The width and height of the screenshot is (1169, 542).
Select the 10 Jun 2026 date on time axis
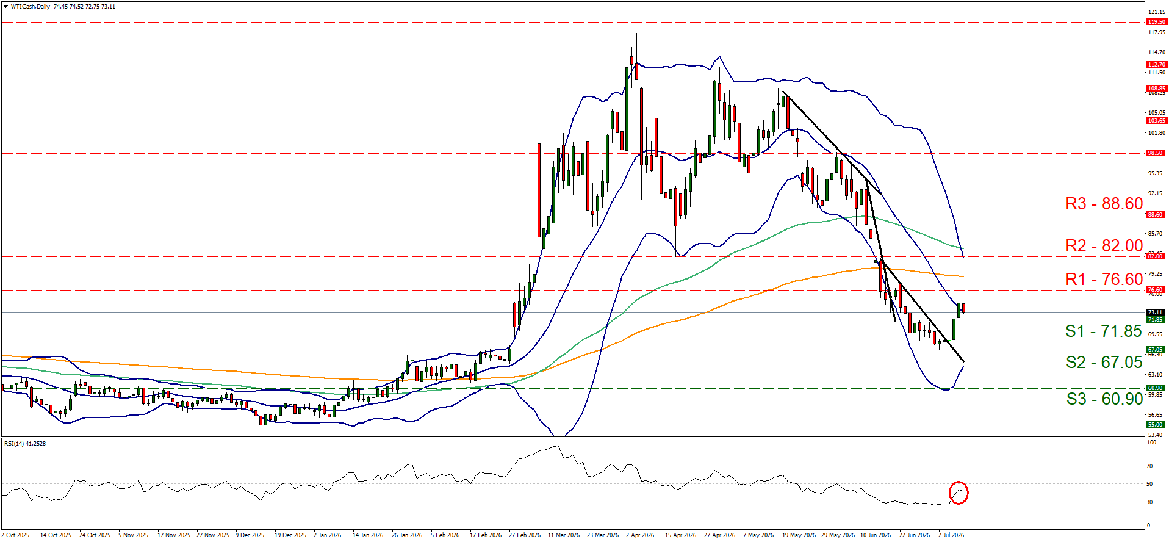click(876, 535)
